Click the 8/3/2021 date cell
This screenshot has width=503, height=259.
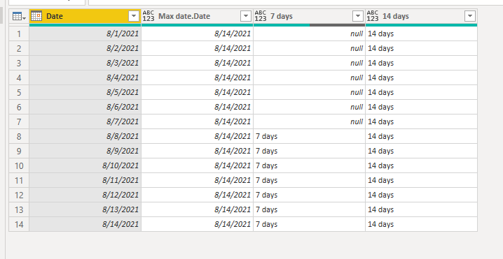coord(85,63)
